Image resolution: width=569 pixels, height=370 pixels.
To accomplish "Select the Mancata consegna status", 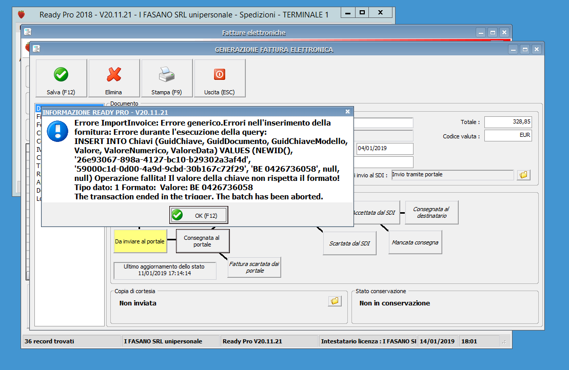I will 415,242.
